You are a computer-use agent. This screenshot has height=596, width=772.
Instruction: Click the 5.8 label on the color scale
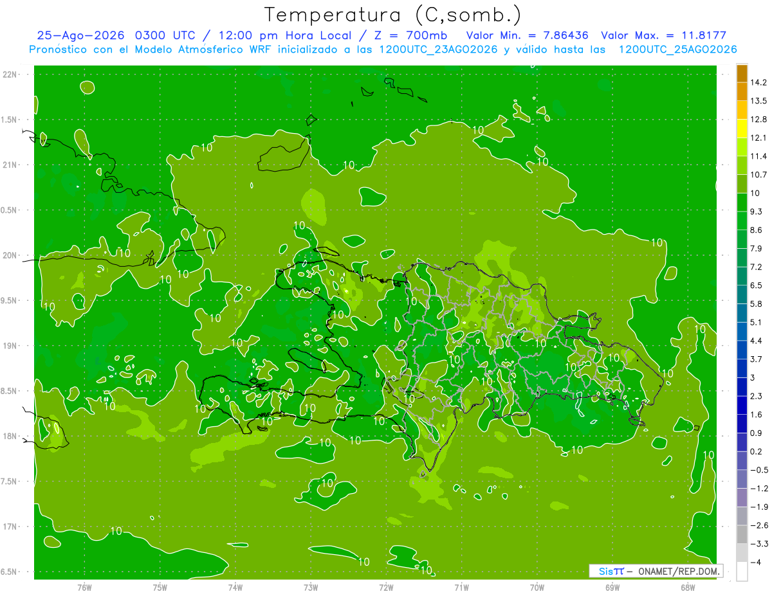[x=757, y=303]
